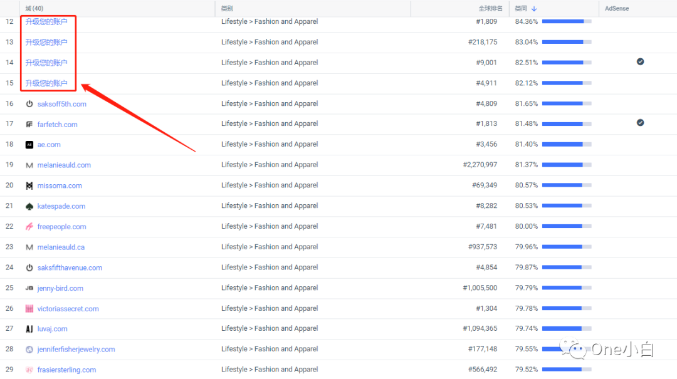Open the melanieauld.com domain link

64,165
